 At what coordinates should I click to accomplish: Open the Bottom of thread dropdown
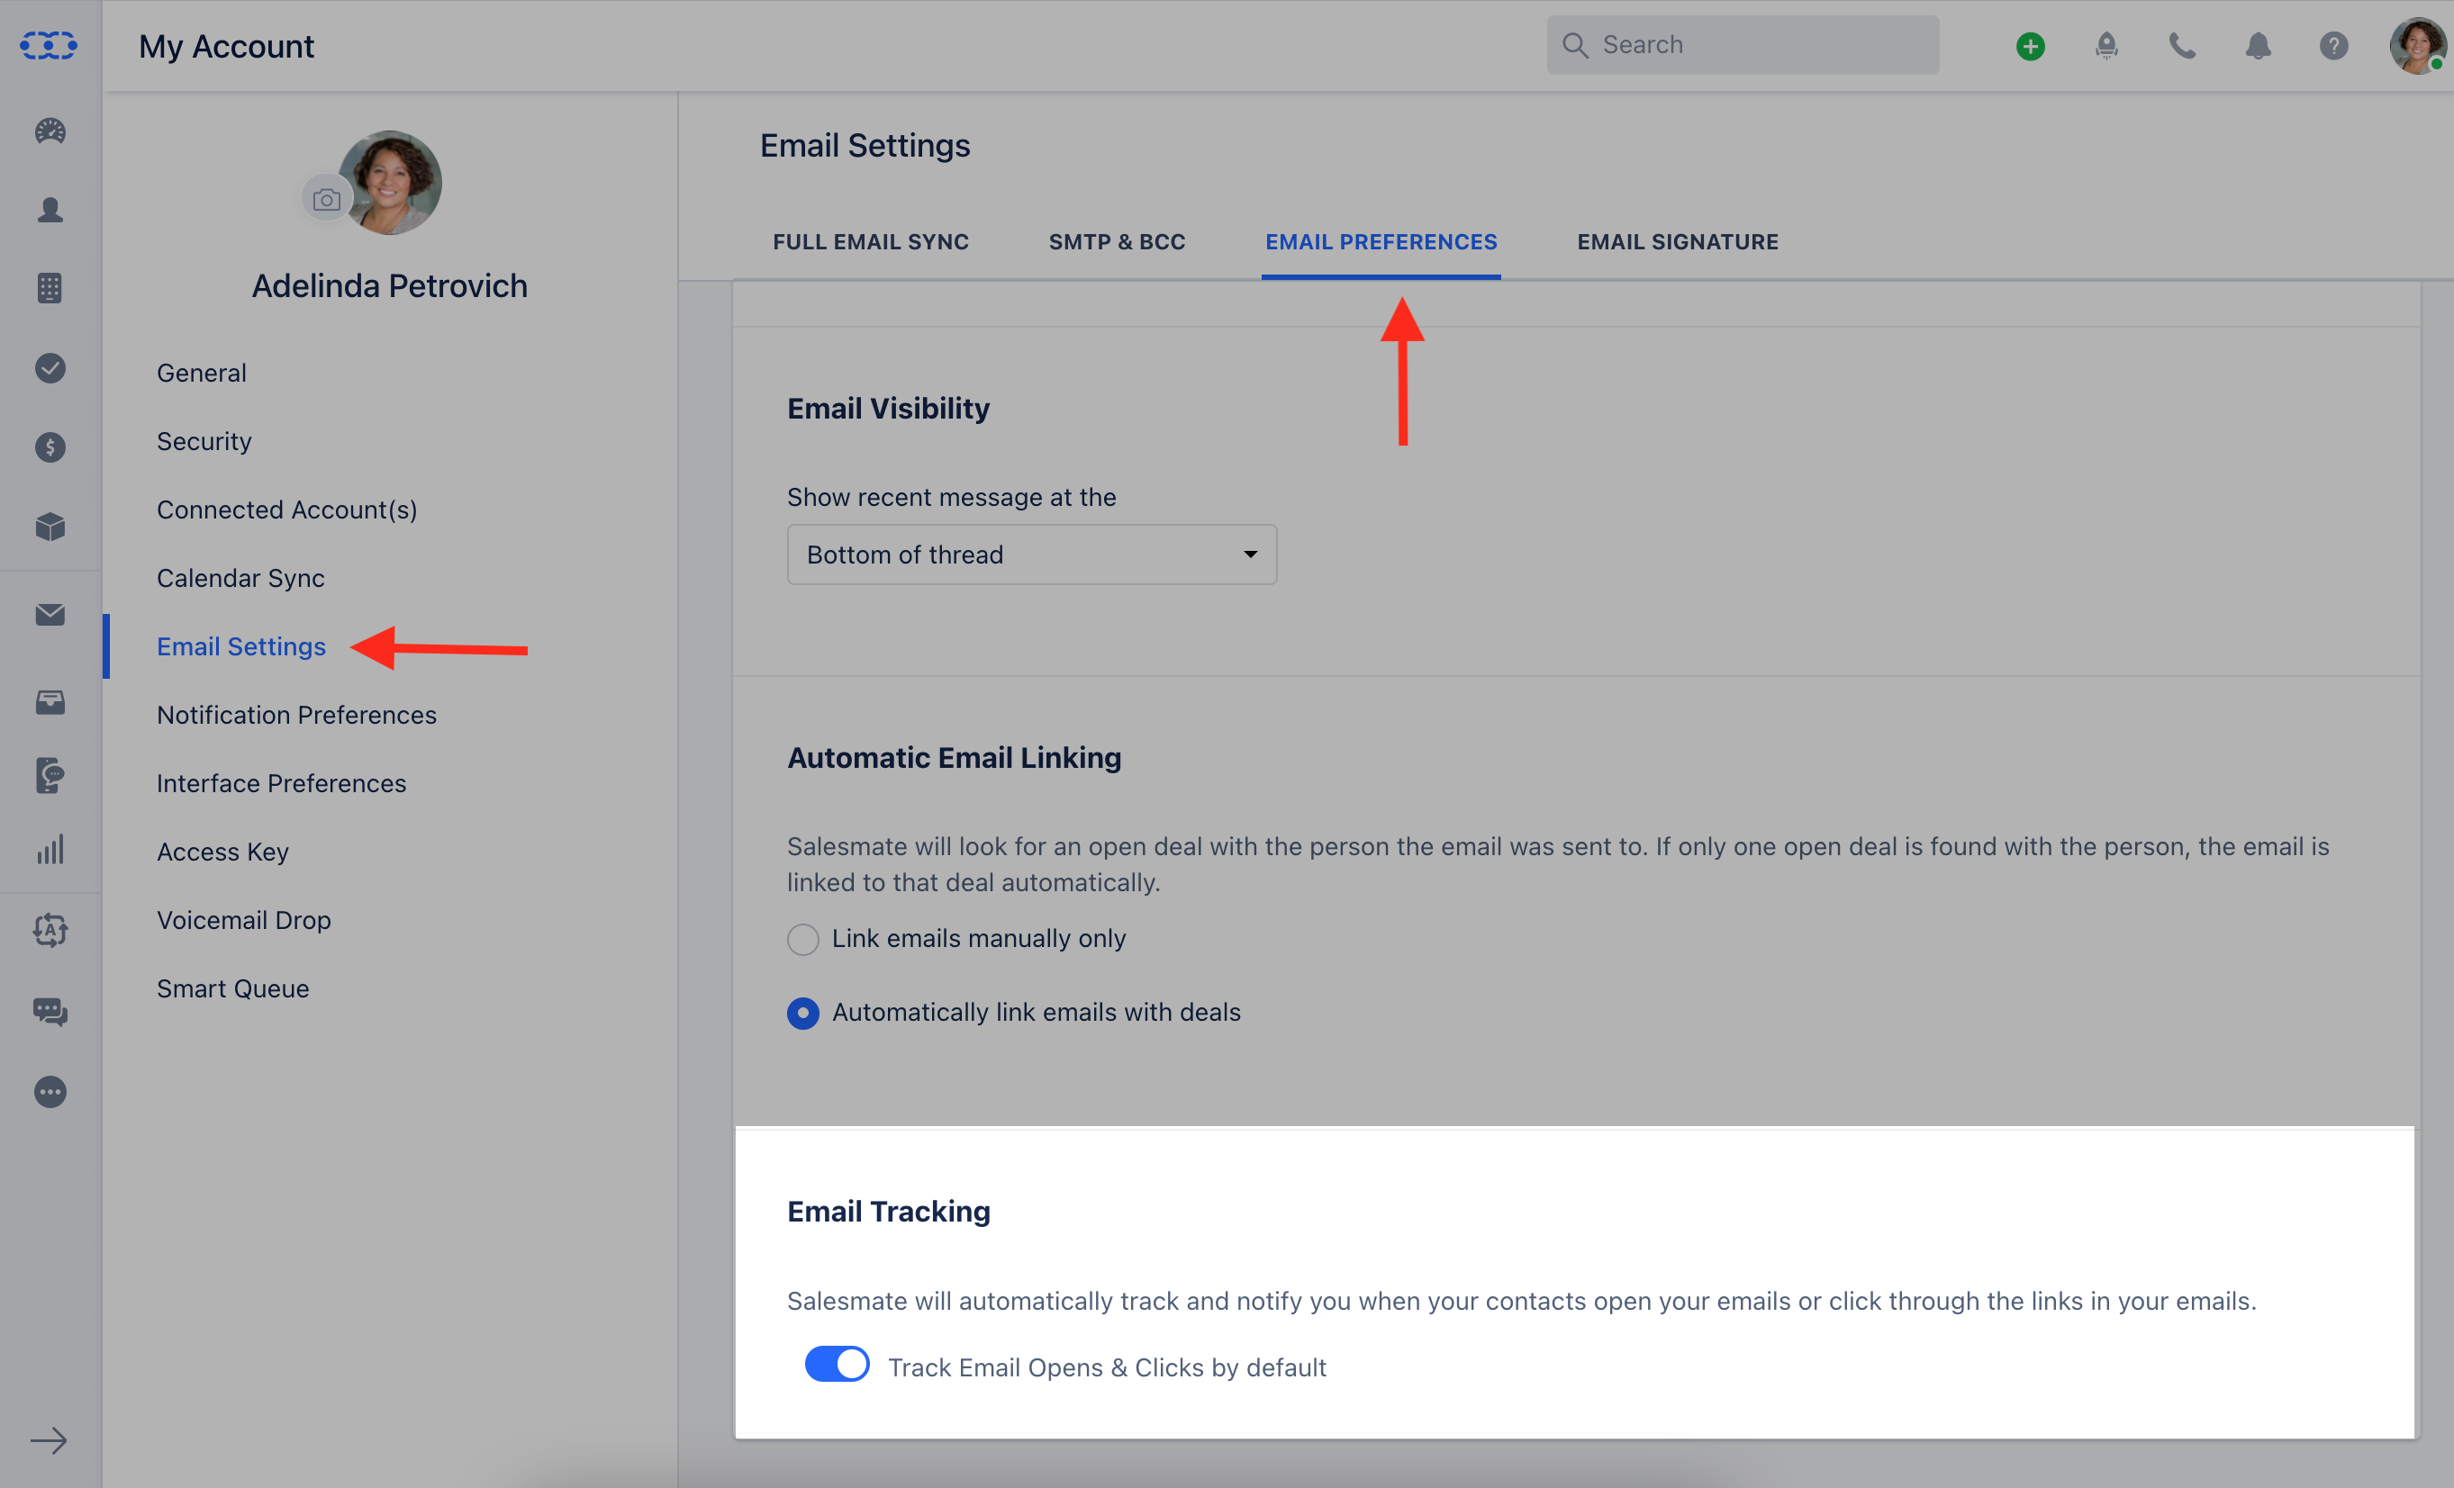(x=1032, y=555)
